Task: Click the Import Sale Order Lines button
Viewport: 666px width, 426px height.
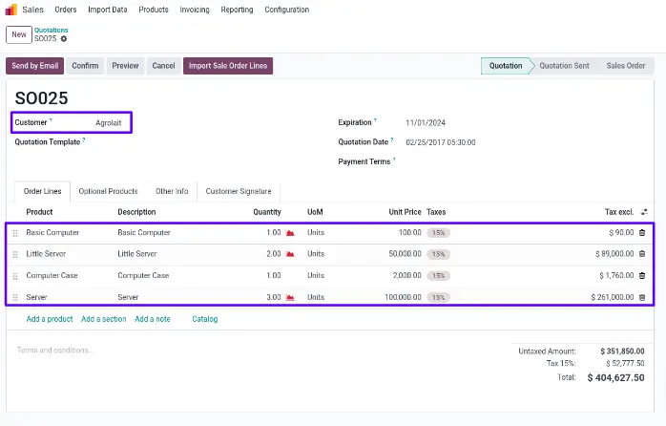Action: pyautogui.click(x=228, y=66)
